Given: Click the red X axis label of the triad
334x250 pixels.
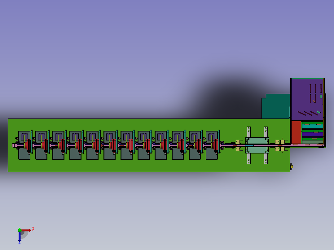Looking at the screenshot, I should 33,229.
